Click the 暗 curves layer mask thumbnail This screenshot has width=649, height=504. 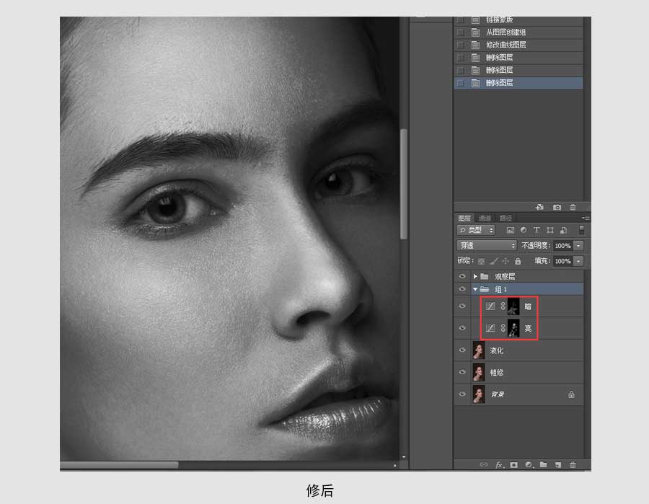513,306
